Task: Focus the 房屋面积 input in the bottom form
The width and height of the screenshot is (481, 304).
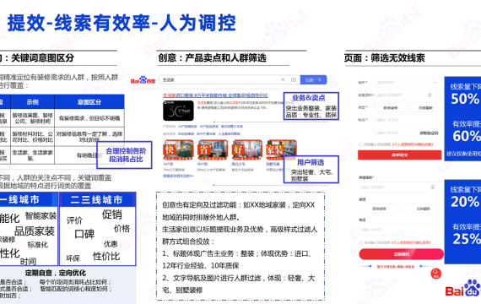Action: 401,187
